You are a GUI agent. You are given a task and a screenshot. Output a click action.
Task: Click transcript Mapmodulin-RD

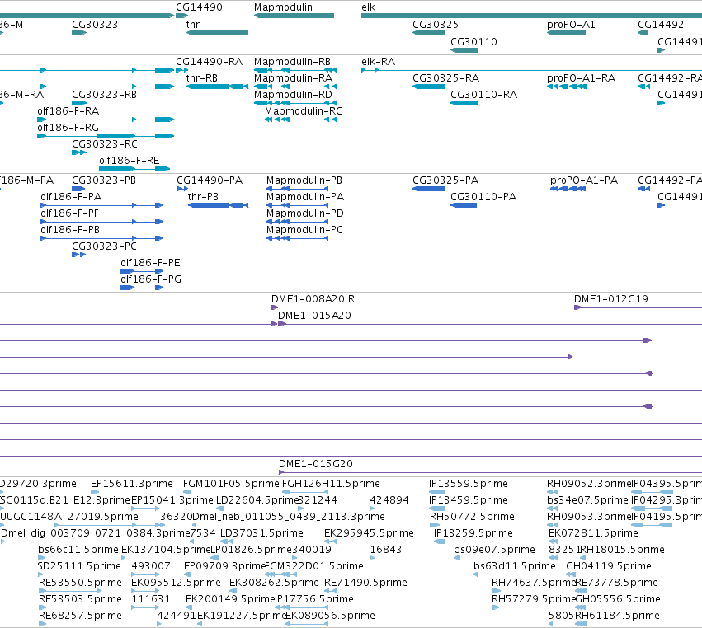[x=293, y=95]
